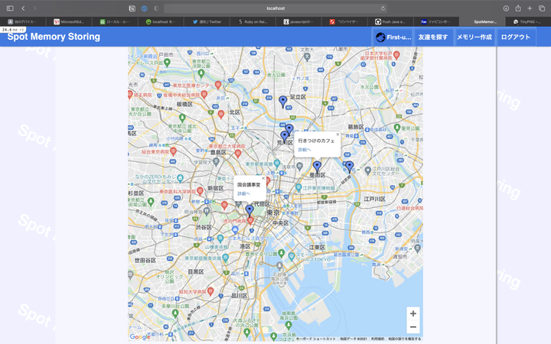Click the blue marker above 墨田区 label

coord(317,167)
